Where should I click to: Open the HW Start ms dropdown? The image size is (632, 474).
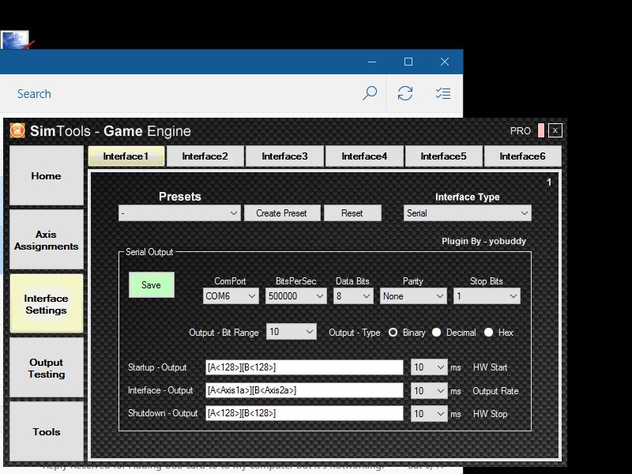[429, 367]
